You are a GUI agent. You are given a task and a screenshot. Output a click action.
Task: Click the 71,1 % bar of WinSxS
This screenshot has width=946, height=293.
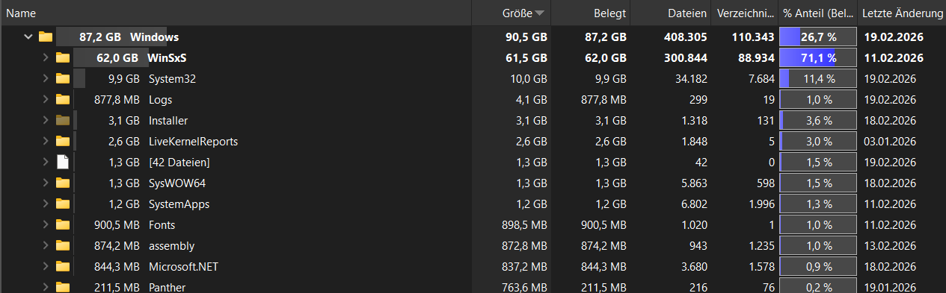[817, 57]
